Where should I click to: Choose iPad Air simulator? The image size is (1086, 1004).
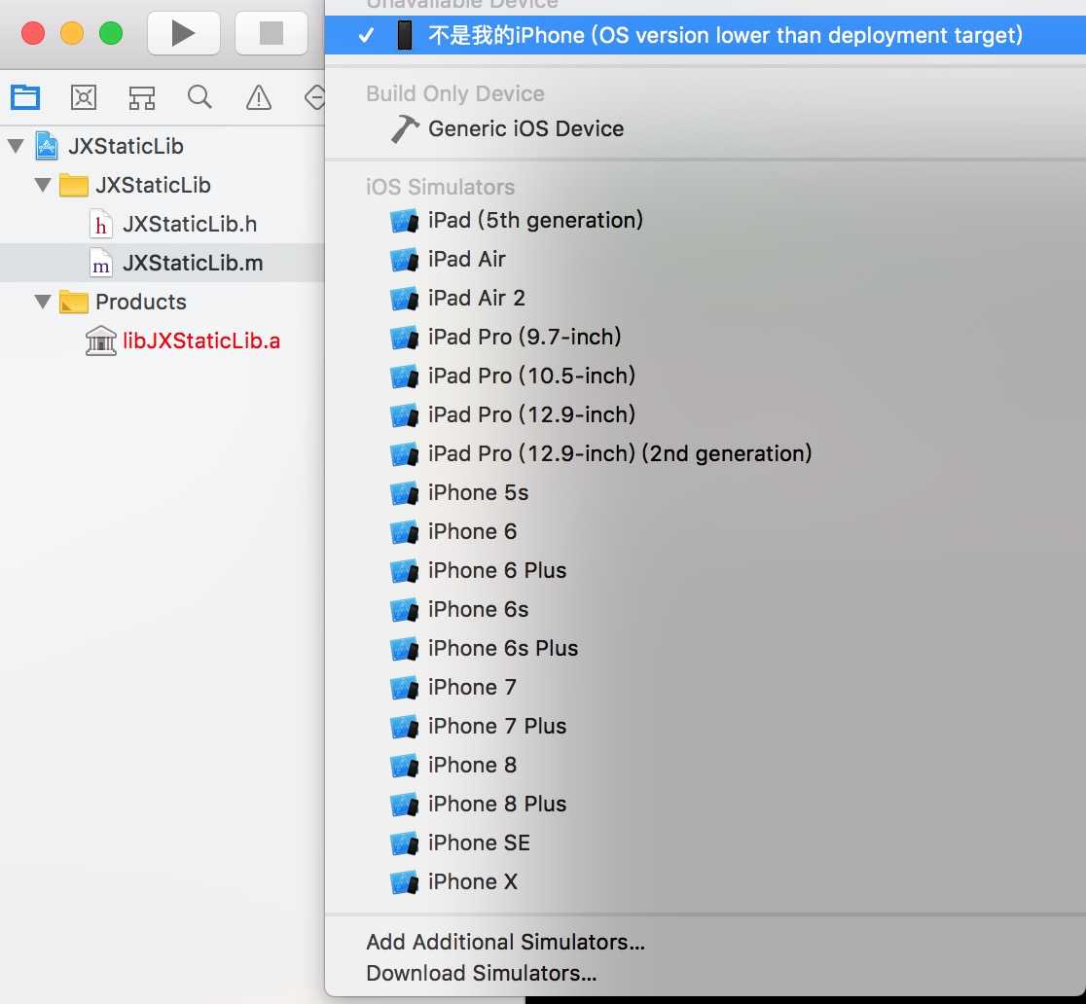[x=706, y=259]
